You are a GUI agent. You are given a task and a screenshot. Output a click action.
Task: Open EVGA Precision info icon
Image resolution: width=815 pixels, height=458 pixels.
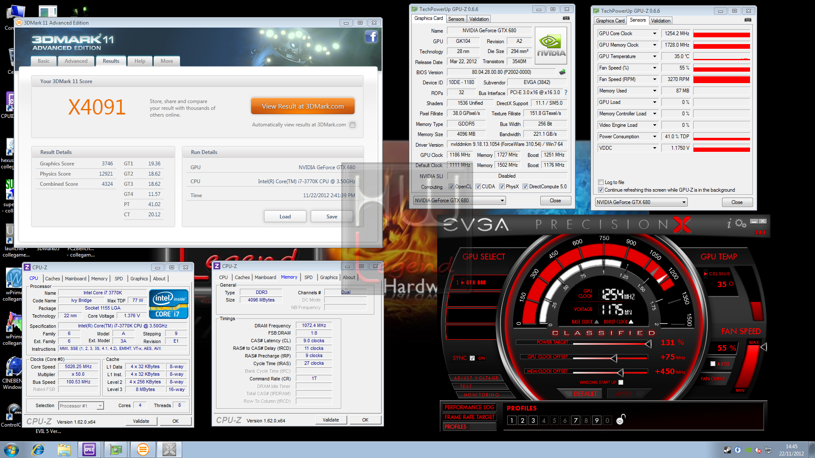point(729,223)
